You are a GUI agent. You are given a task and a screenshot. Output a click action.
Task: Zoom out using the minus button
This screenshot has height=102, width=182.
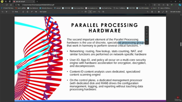tap(79, 12)
